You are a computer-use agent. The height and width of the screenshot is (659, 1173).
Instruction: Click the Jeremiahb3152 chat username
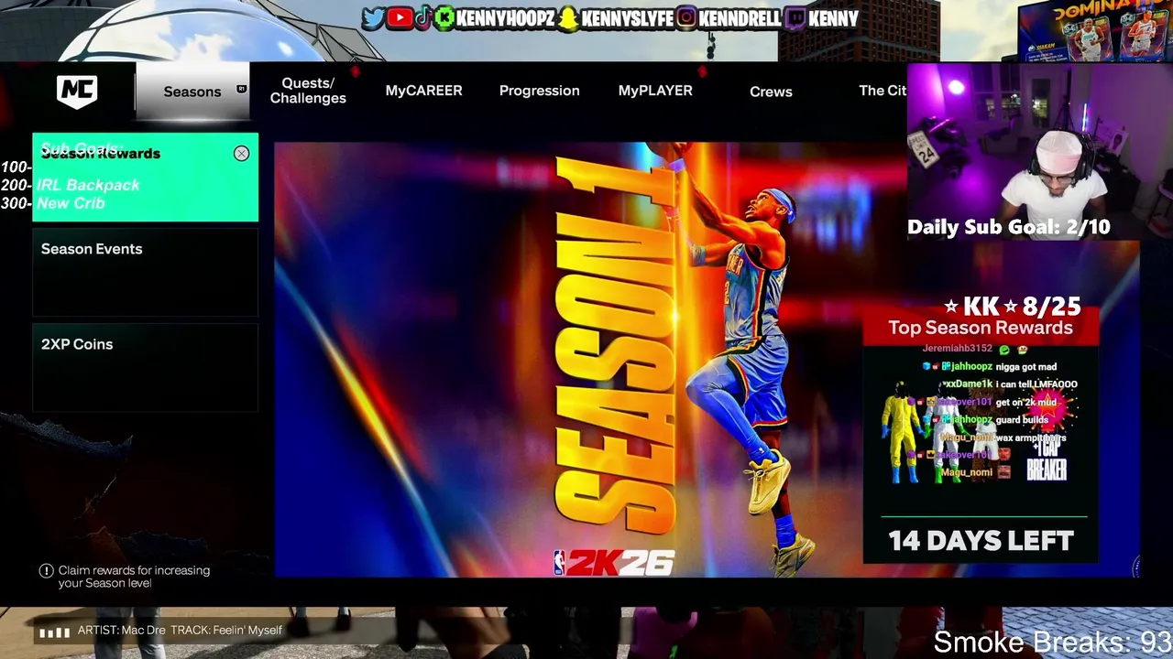tap(957, 349)
